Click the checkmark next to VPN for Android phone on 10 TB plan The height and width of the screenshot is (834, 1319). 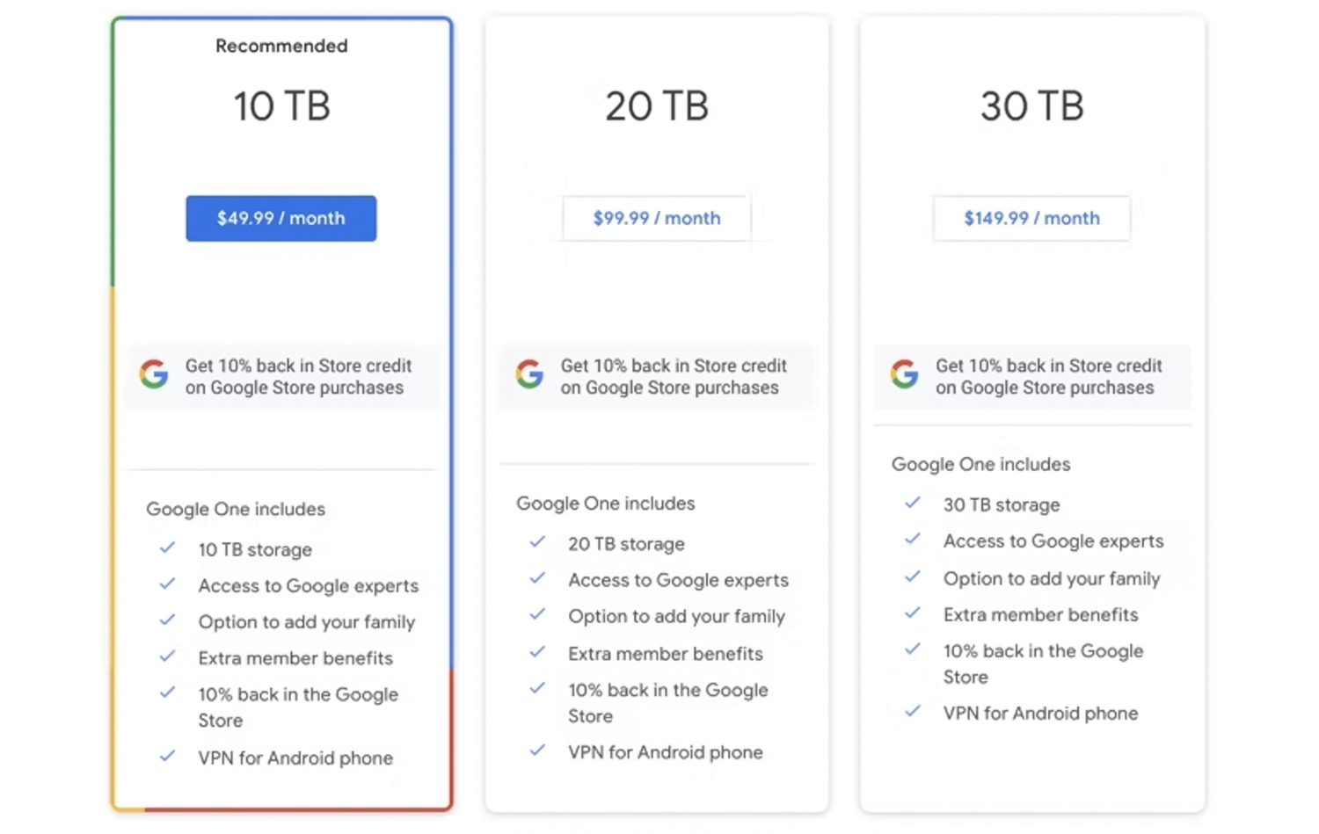[167, 757]
